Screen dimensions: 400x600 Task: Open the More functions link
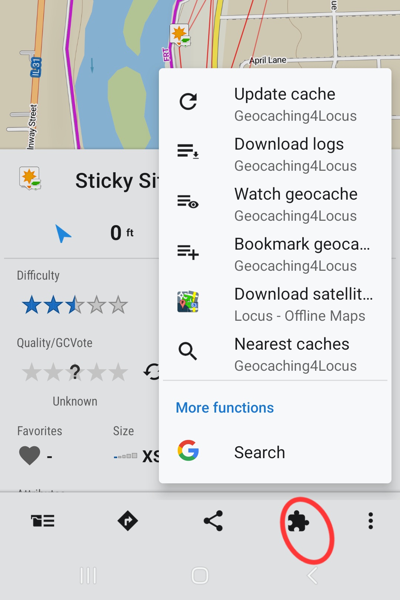pos(225,408)
